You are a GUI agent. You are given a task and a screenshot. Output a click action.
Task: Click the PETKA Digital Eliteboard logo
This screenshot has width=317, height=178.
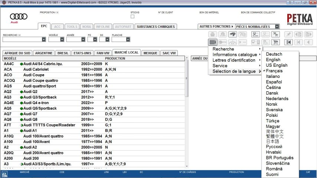coord(300,19)
